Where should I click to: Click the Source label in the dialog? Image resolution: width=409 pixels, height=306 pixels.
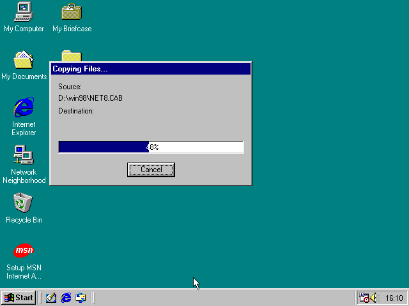70,87
